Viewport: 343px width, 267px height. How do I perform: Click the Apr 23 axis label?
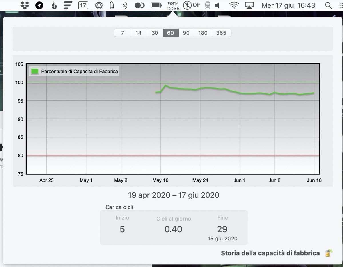(47, 180)
